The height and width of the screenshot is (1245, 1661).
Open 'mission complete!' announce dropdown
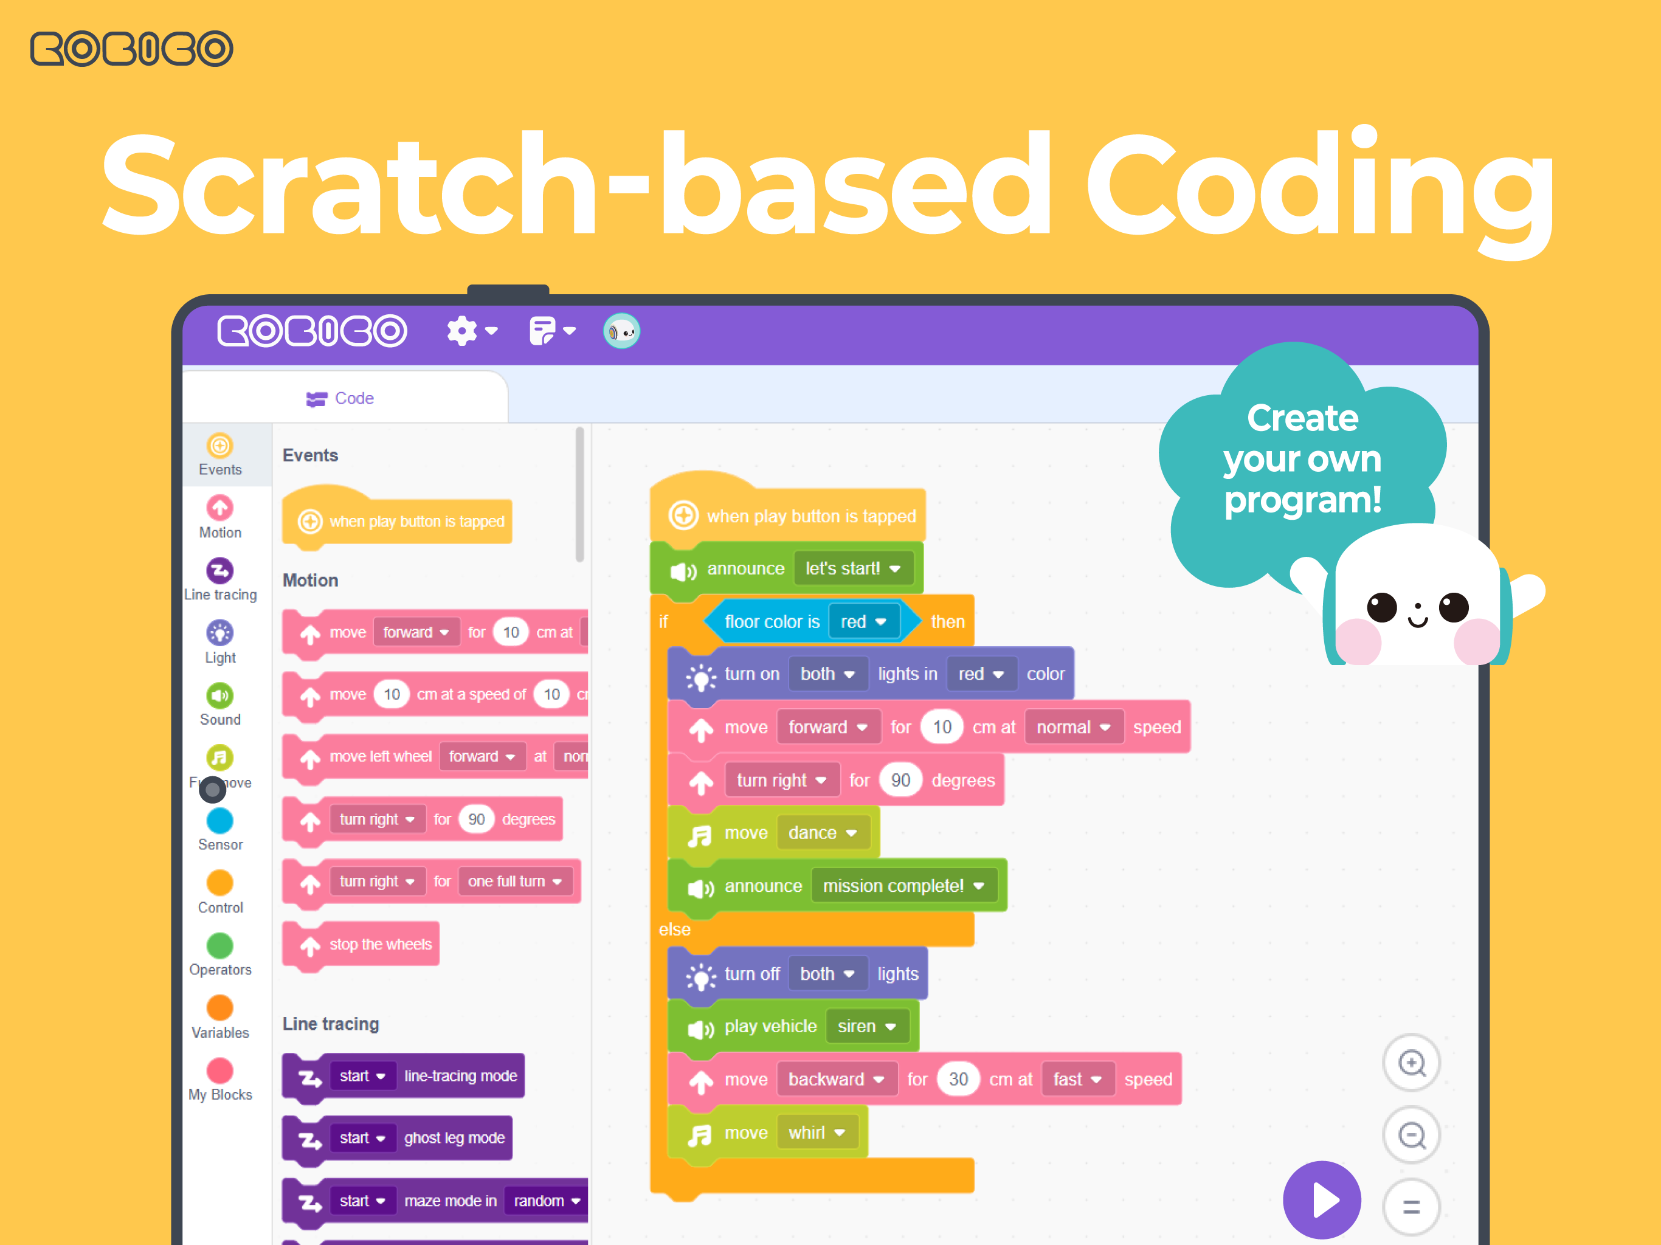click(905, 886)
